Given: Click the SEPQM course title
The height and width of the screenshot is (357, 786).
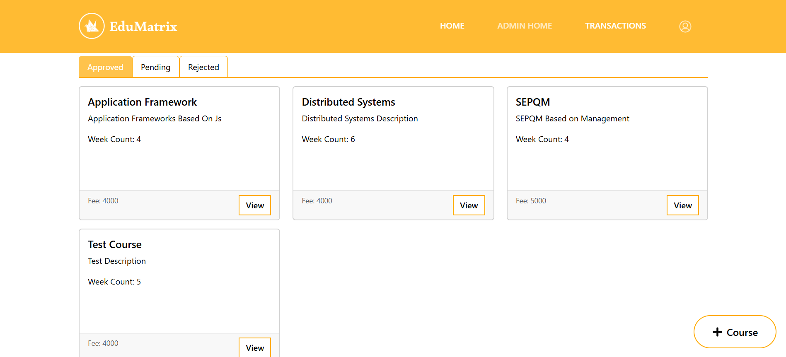Looking at the screenshot, I should pyautogui.click(x=533, y=102).
